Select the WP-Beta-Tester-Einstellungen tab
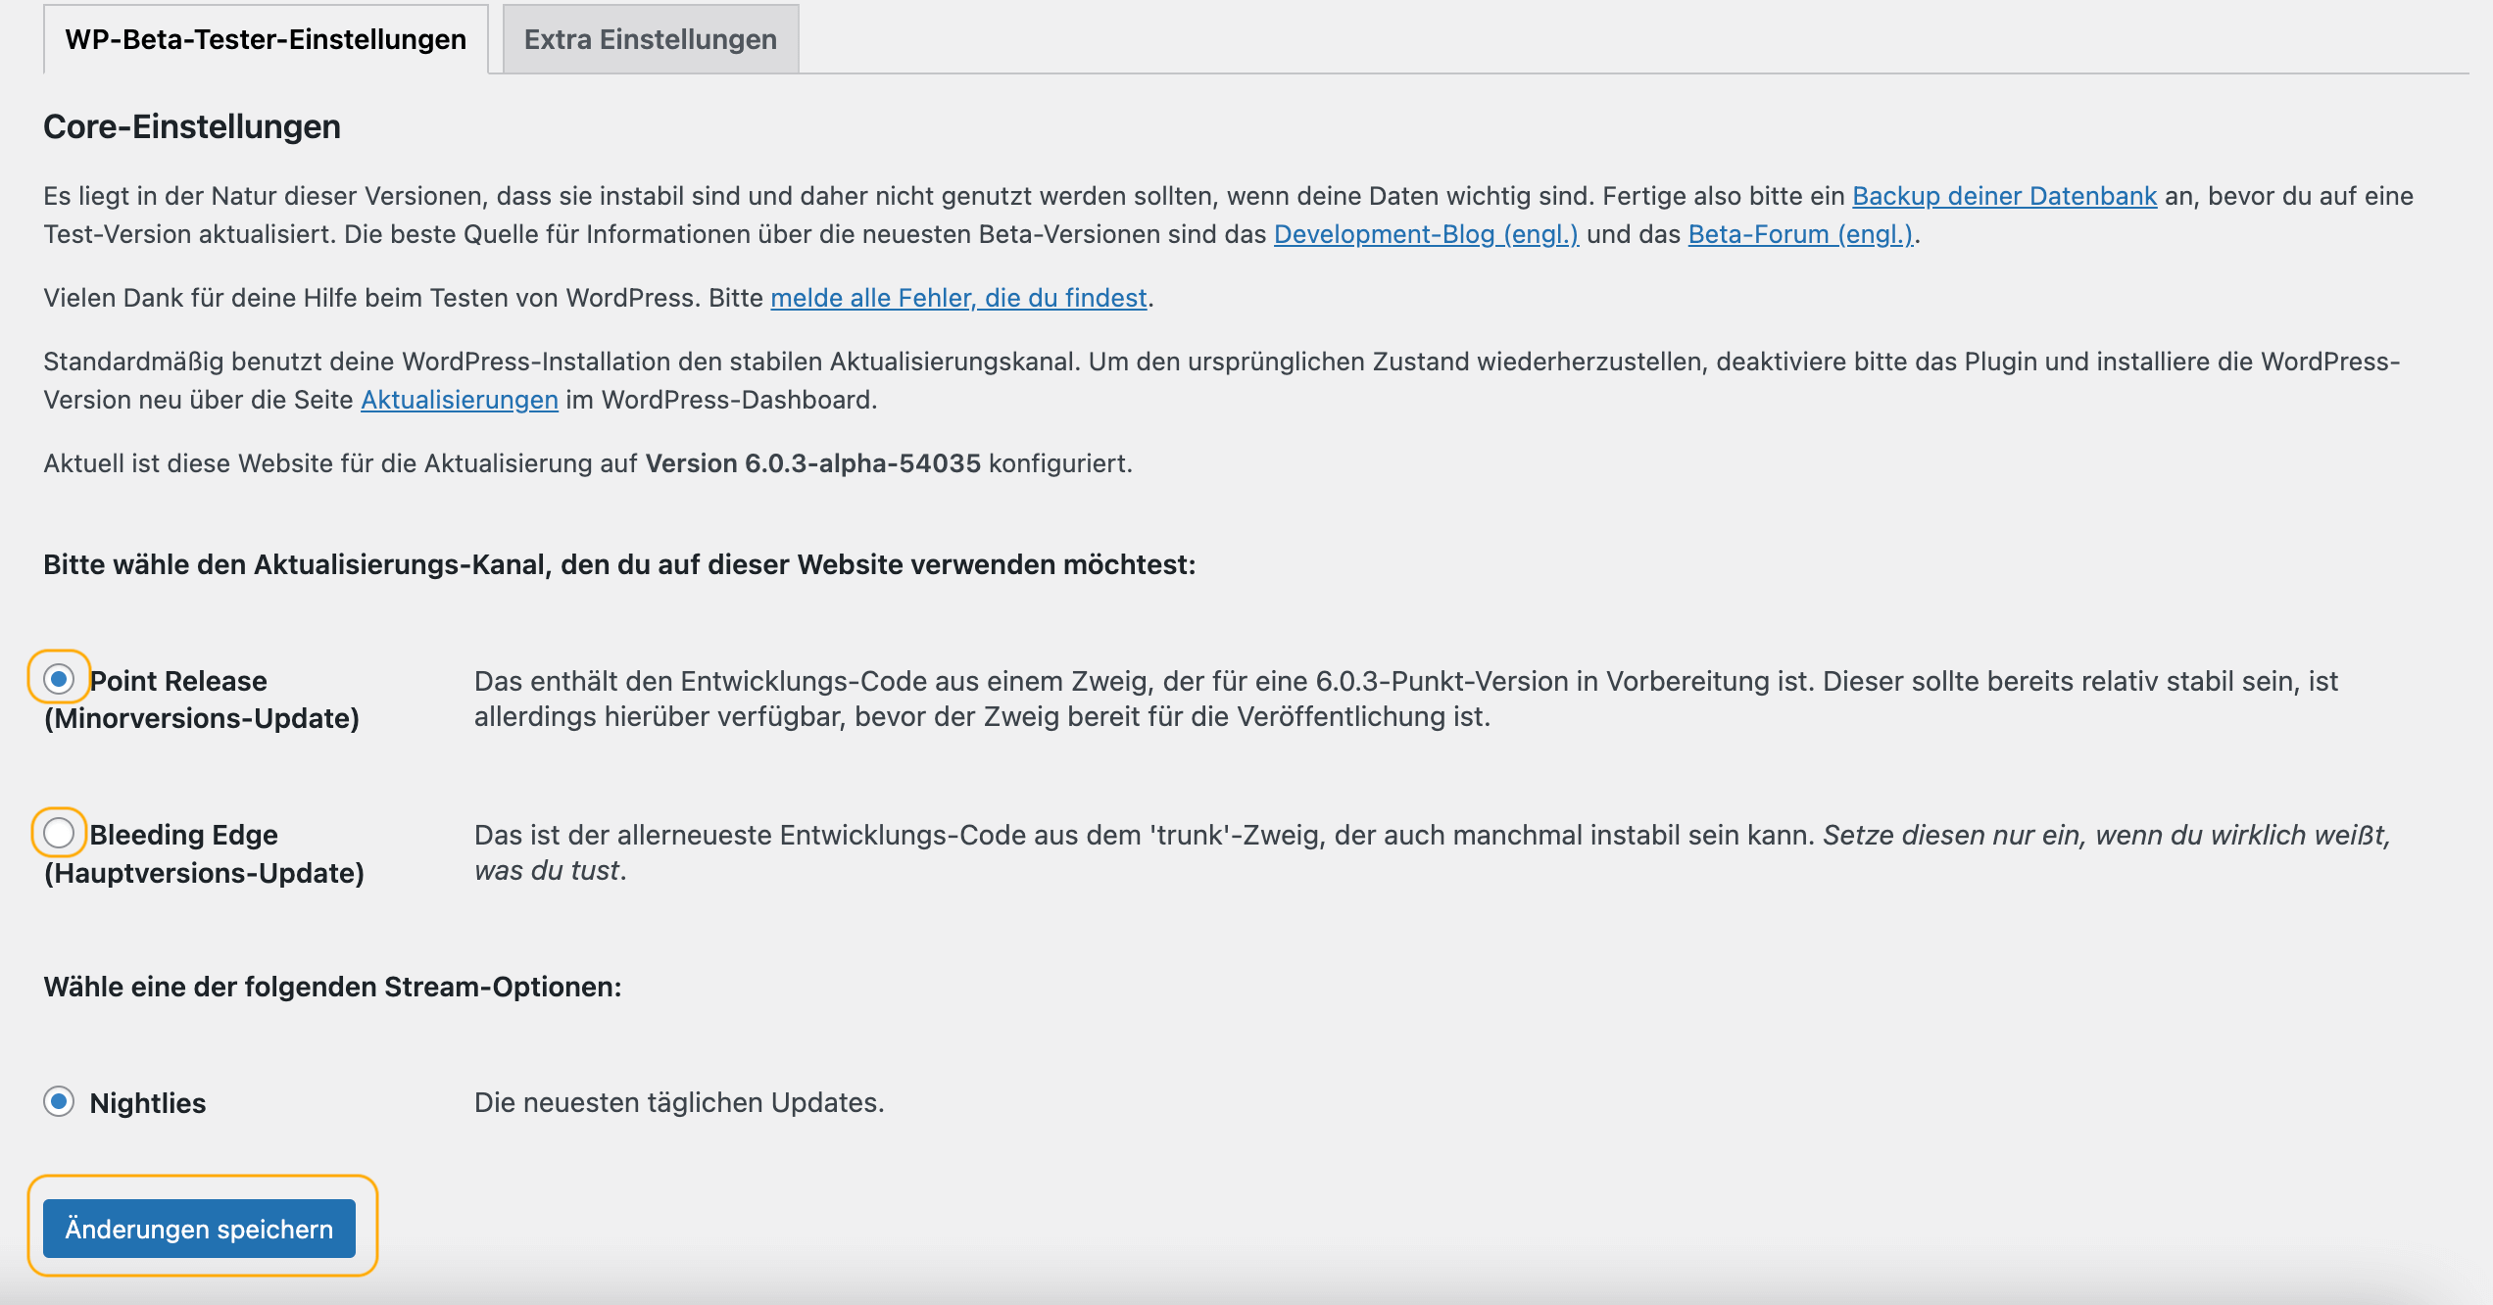This screenshot has height=1305, width=2493. 265,39
